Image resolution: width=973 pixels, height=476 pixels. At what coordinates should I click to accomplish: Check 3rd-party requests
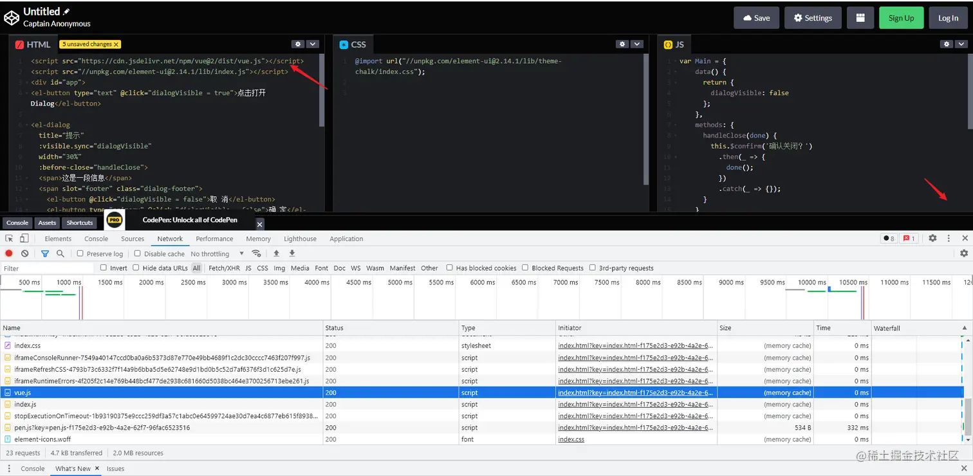[592, 268]
